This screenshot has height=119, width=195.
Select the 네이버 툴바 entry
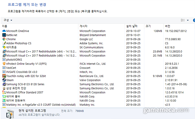[14, 96]
